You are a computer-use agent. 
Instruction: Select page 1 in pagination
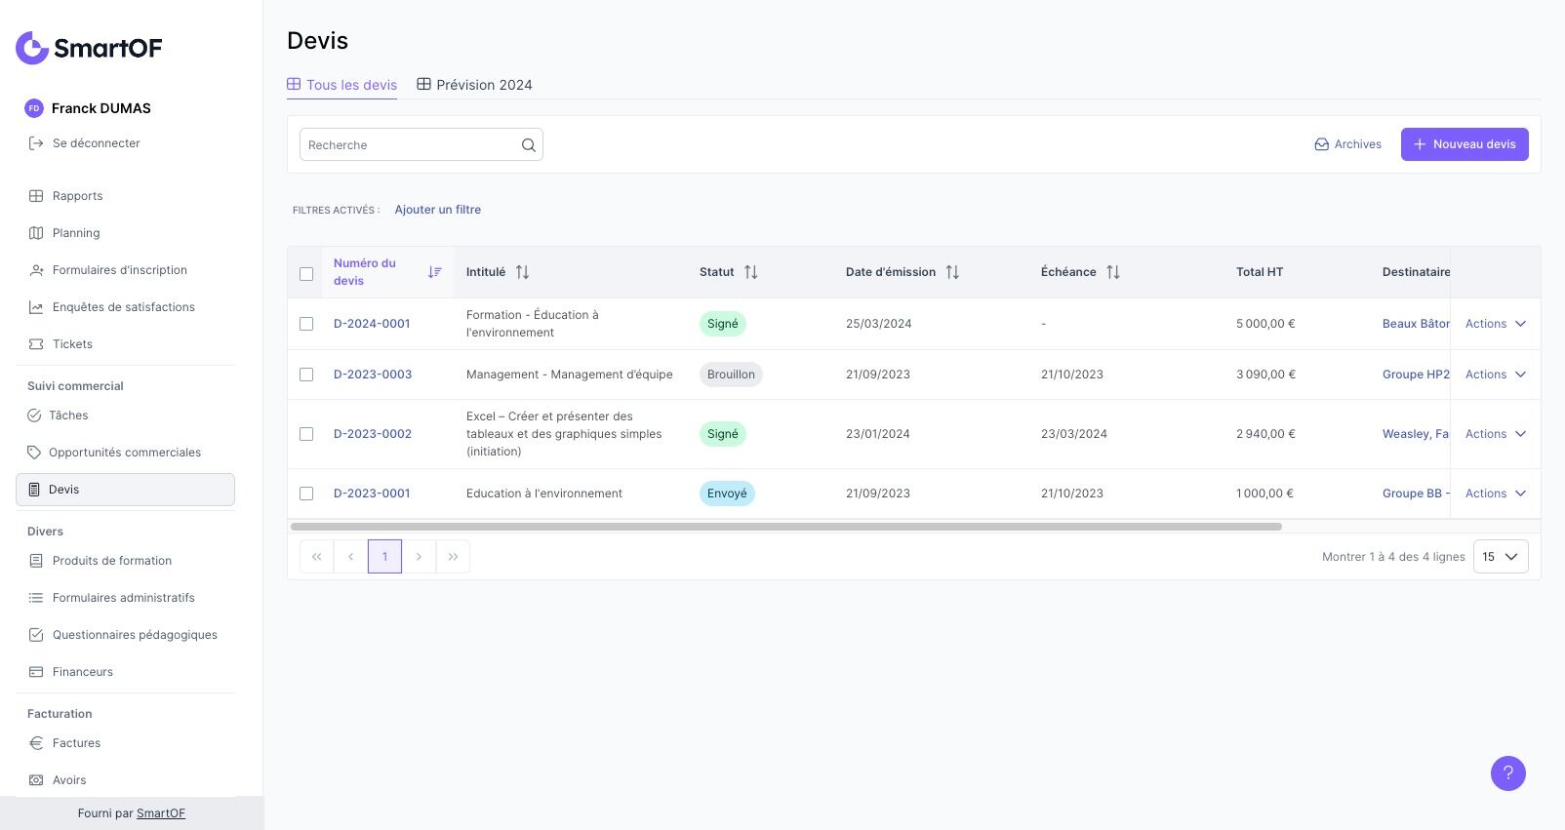[384, 557]
